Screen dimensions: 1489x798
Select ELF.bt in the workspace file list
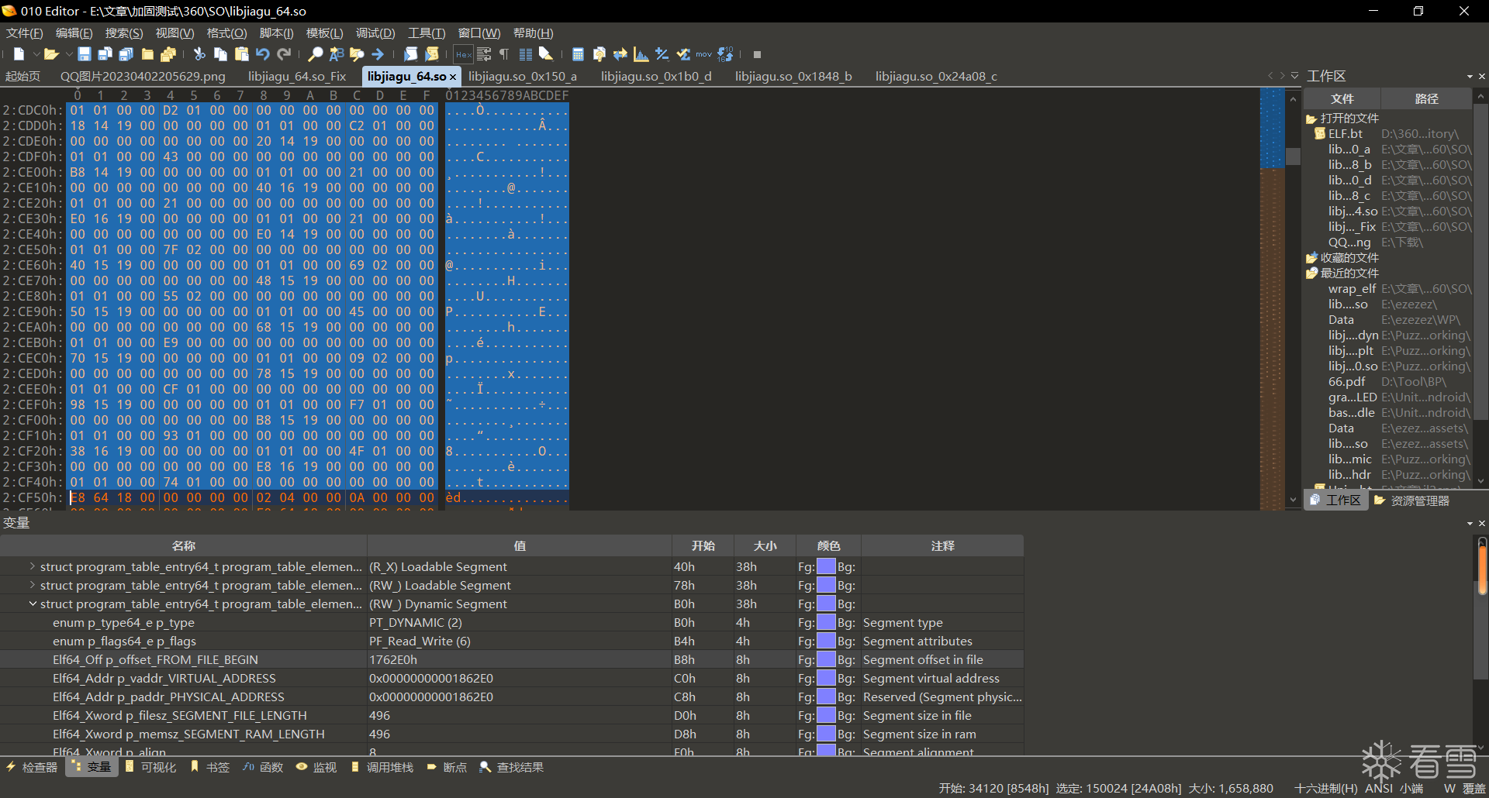[x=1345, y=134]
